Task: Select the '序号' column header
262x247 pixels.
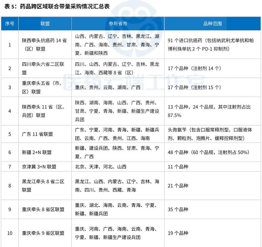Action: (10, 24)
